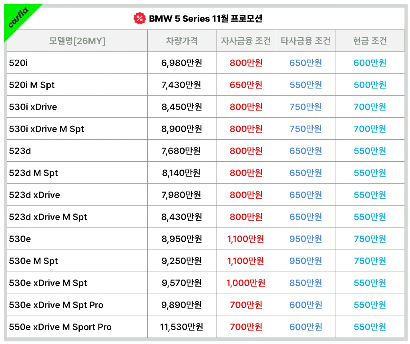Click the red percent discount badge
The image size is (410, 344).
139,18
